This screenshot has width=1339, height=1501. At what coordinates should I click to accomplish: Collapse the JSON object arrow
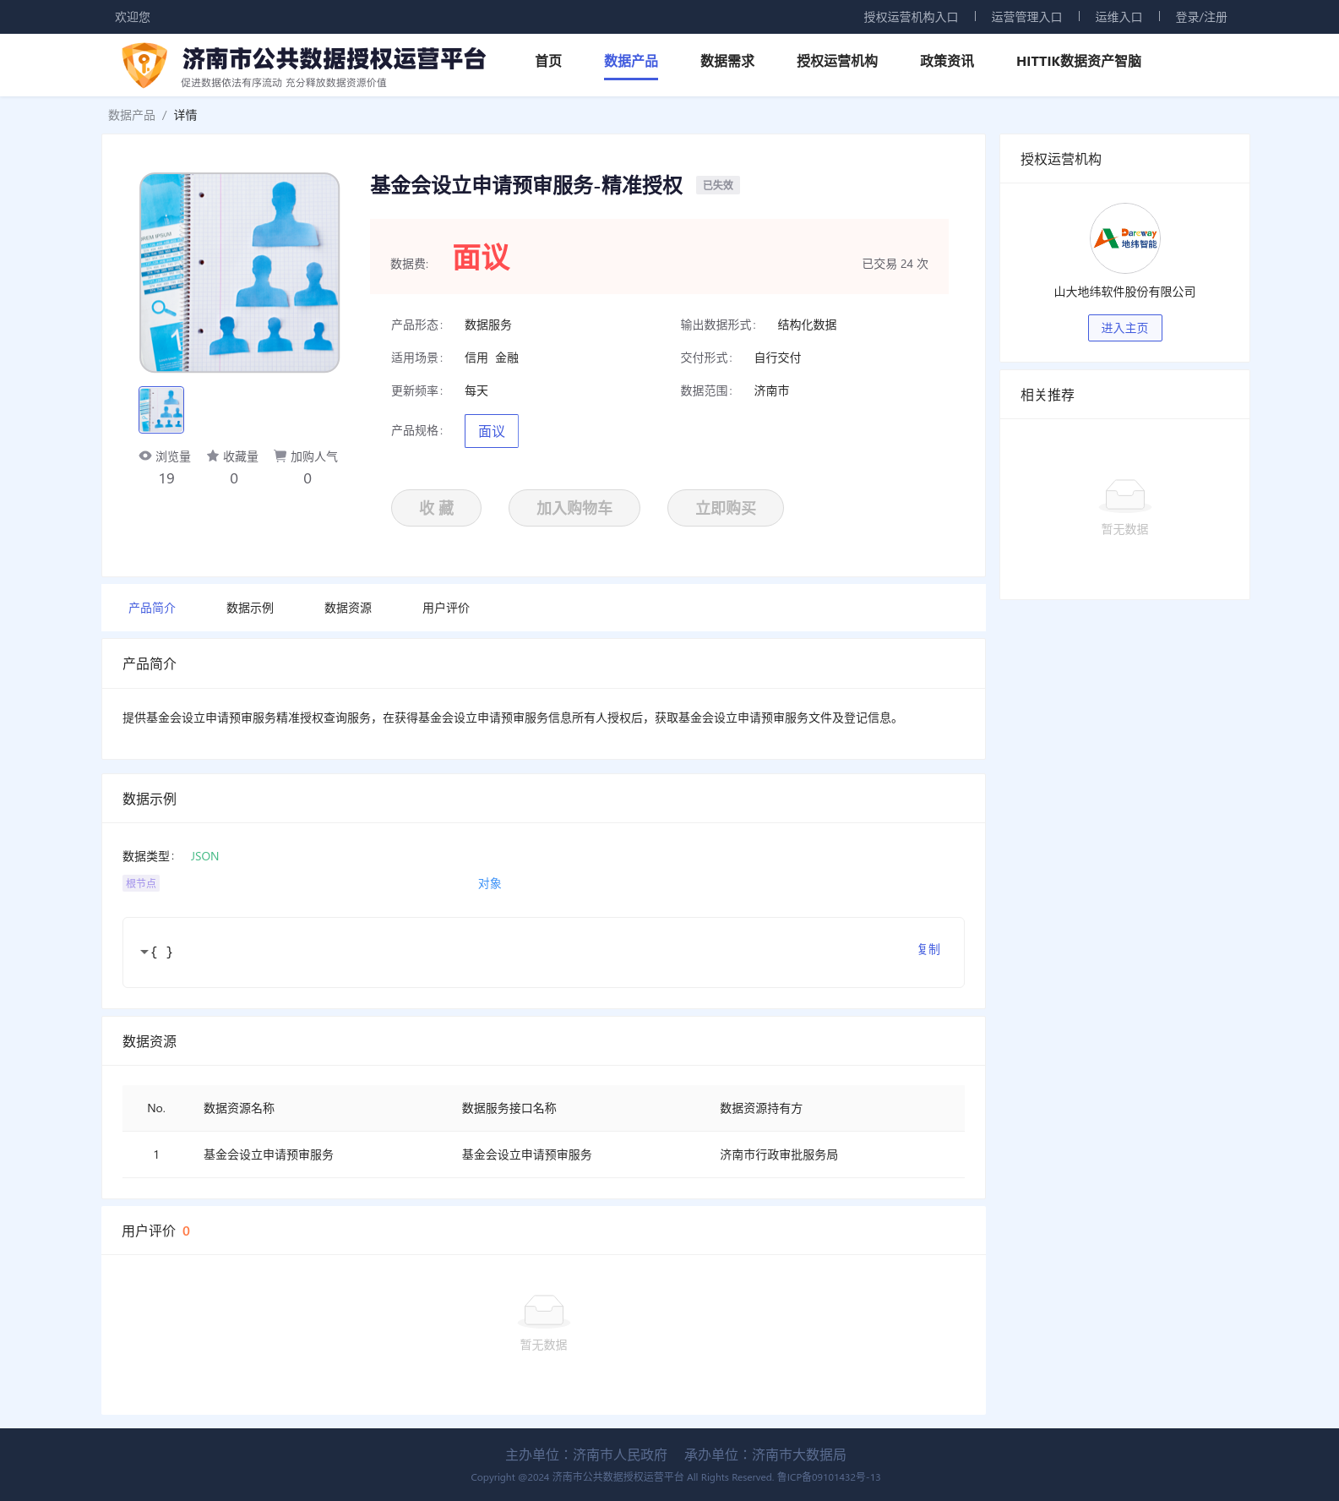click(144, 952)
